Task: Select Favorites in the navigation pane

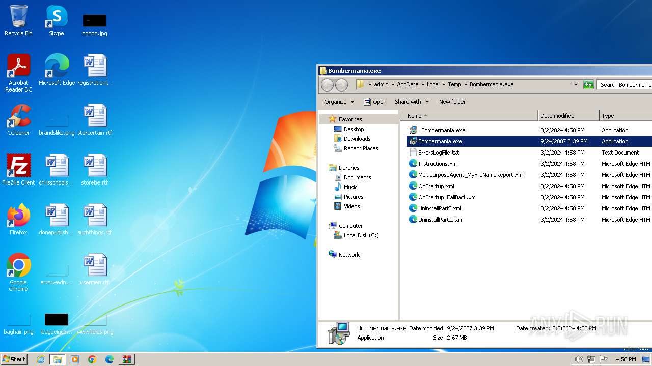Action: pyautogui.click(x=350, y=119)
